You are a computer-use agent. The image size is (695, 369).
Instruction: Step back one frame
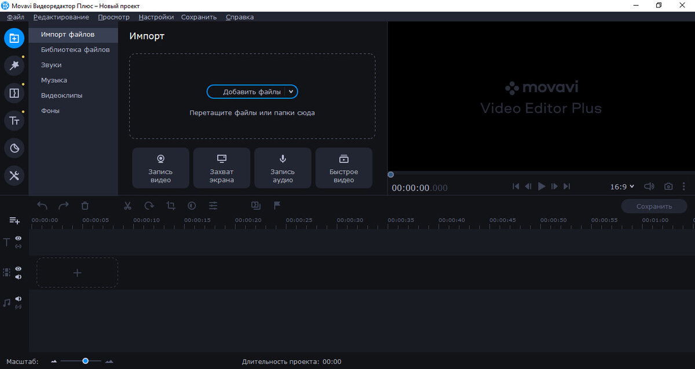click(x=528, y=187)
